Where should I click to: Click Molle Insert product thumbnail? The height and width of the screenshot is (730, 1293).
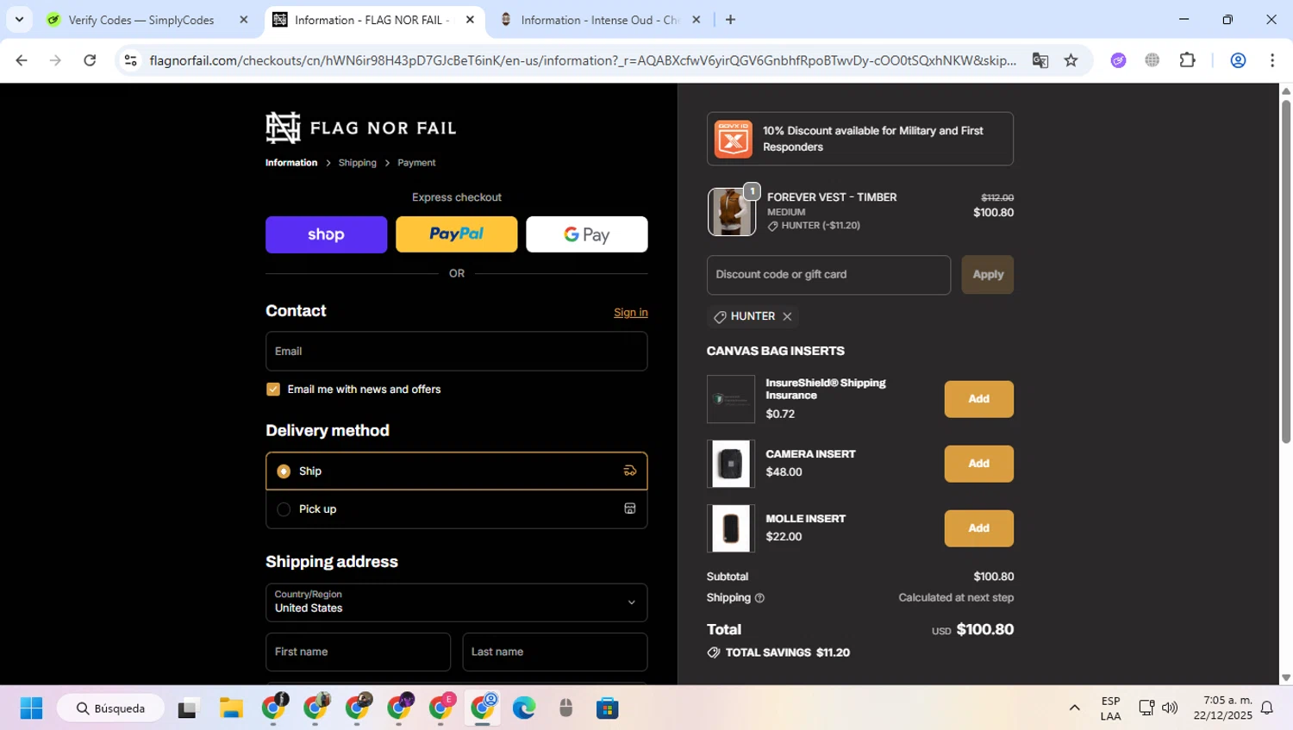coord(731,528)
